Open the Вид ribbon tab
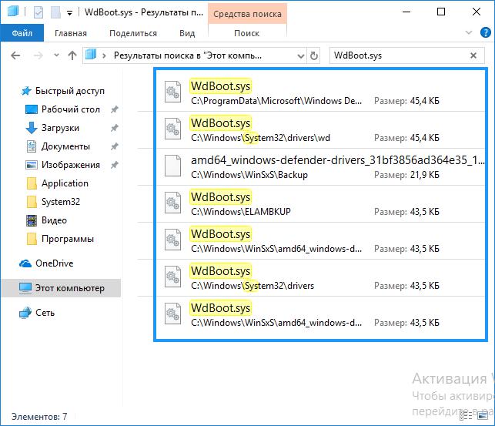The height and width of the screenshot is (426, 495). coord(187,33)
